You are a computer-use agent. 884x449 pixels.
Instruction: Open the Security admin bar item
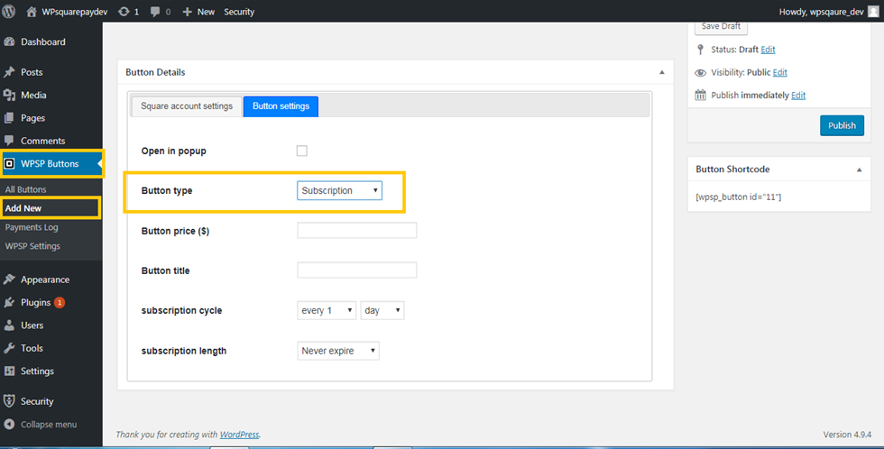coord(239,11)
